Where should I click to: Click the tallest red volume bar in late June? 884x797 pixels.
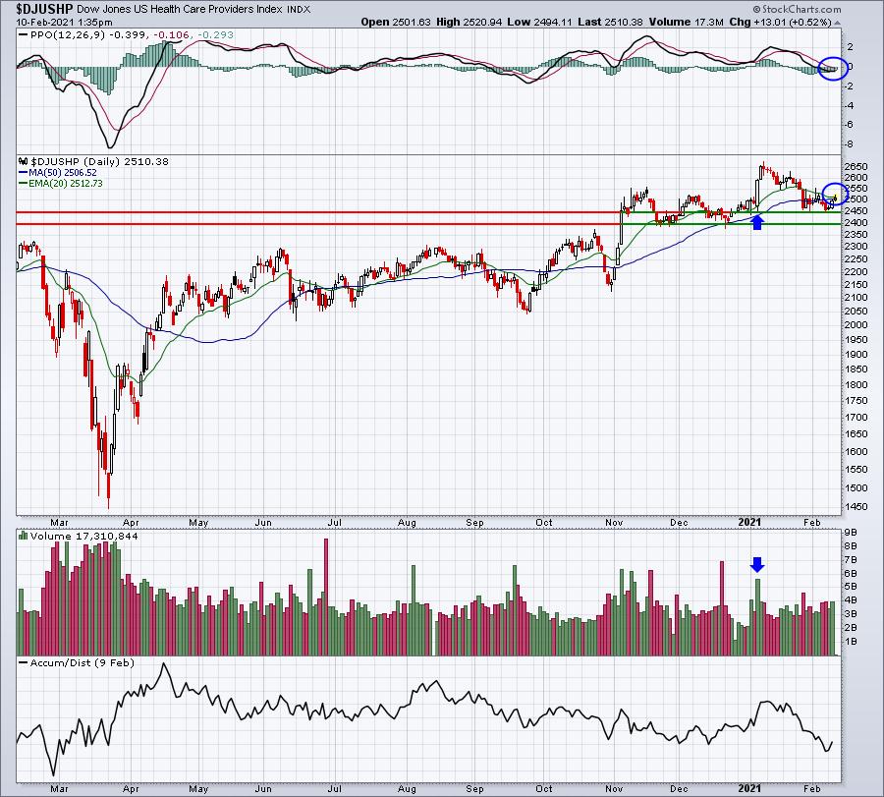[326, 597]
